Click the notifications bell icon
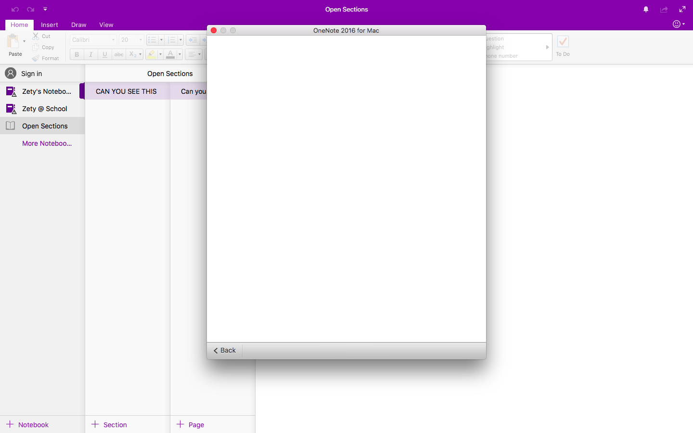 [646, 9]
